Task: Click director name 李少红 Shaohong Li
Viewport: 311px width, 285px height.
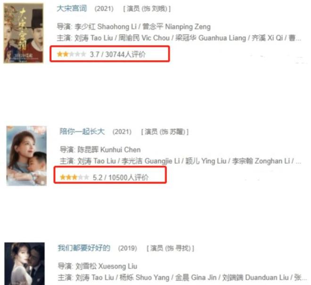Action: tap(106, 27)
